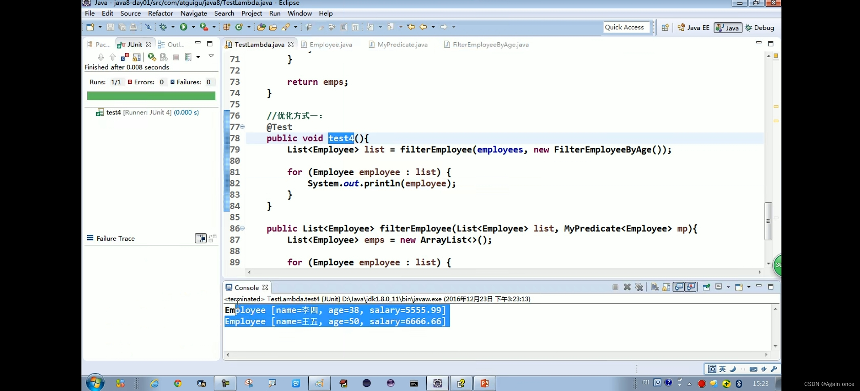Run the program with green Run button

coord(184,27)
